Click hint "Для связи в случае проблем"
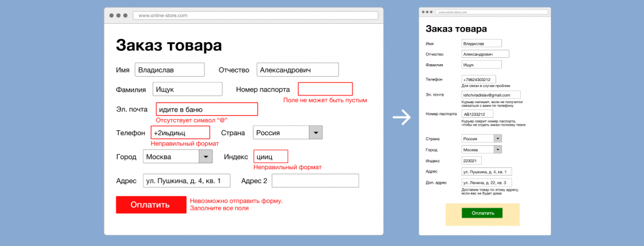The width and height of the screenshot is (644, 246). point(486,86)
